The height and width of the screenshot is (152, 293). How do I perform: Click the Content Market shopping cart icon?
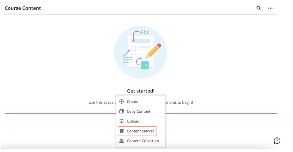pyautogui.click(x=121, y=131)
